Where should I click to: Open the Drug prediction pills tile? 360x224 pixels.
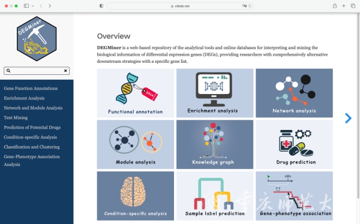tap(294, 144)
